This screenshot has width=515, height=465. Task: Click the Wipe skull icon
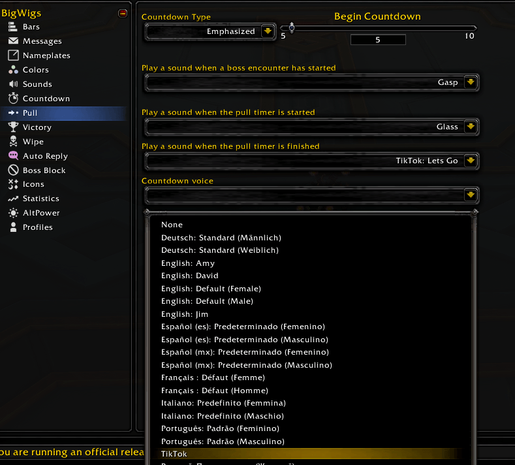13,141
